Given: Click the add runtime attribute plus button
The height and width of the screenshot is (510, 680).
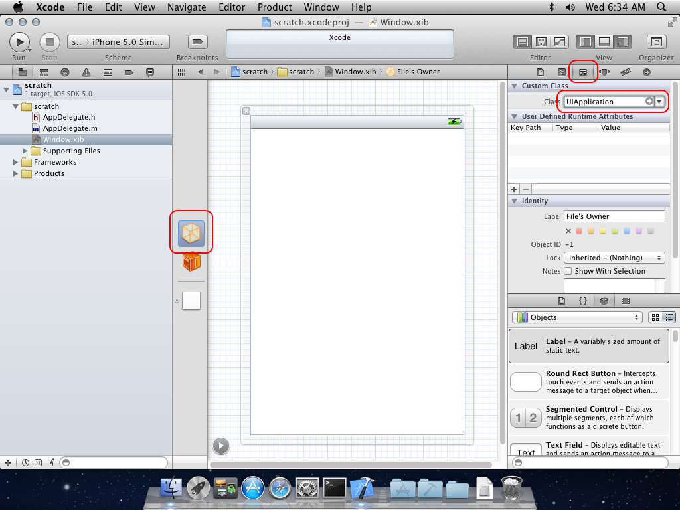Looking at the screenshot, I should click(514, 189).
